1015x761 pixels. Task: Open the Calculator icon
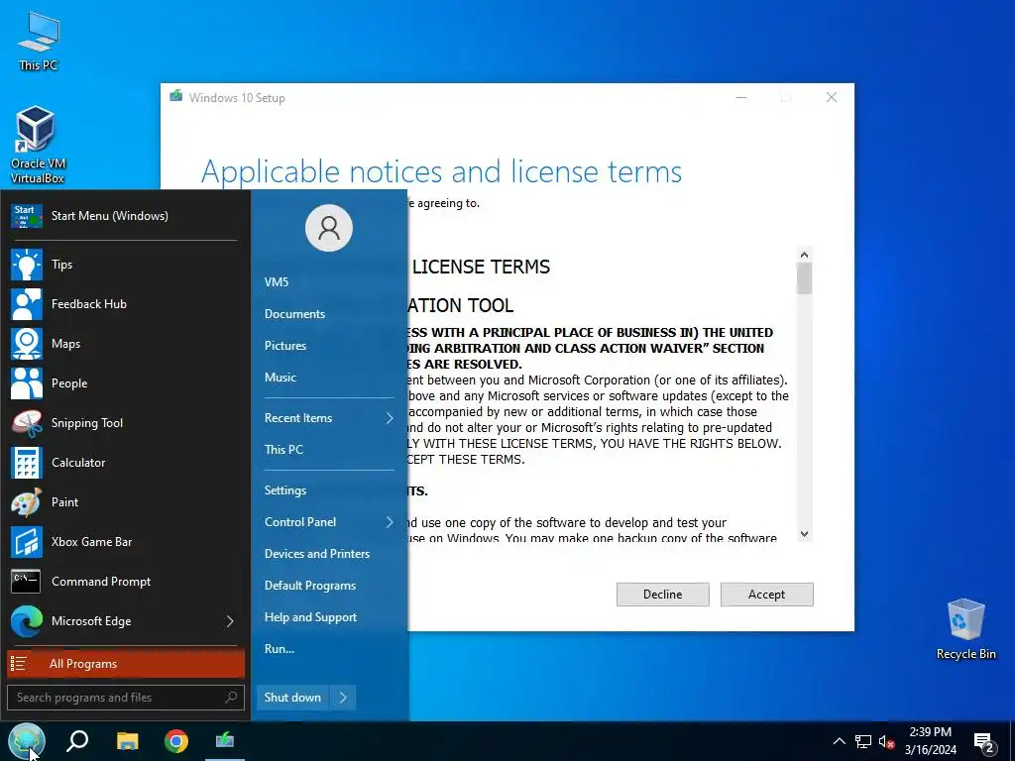coord(27,463)
